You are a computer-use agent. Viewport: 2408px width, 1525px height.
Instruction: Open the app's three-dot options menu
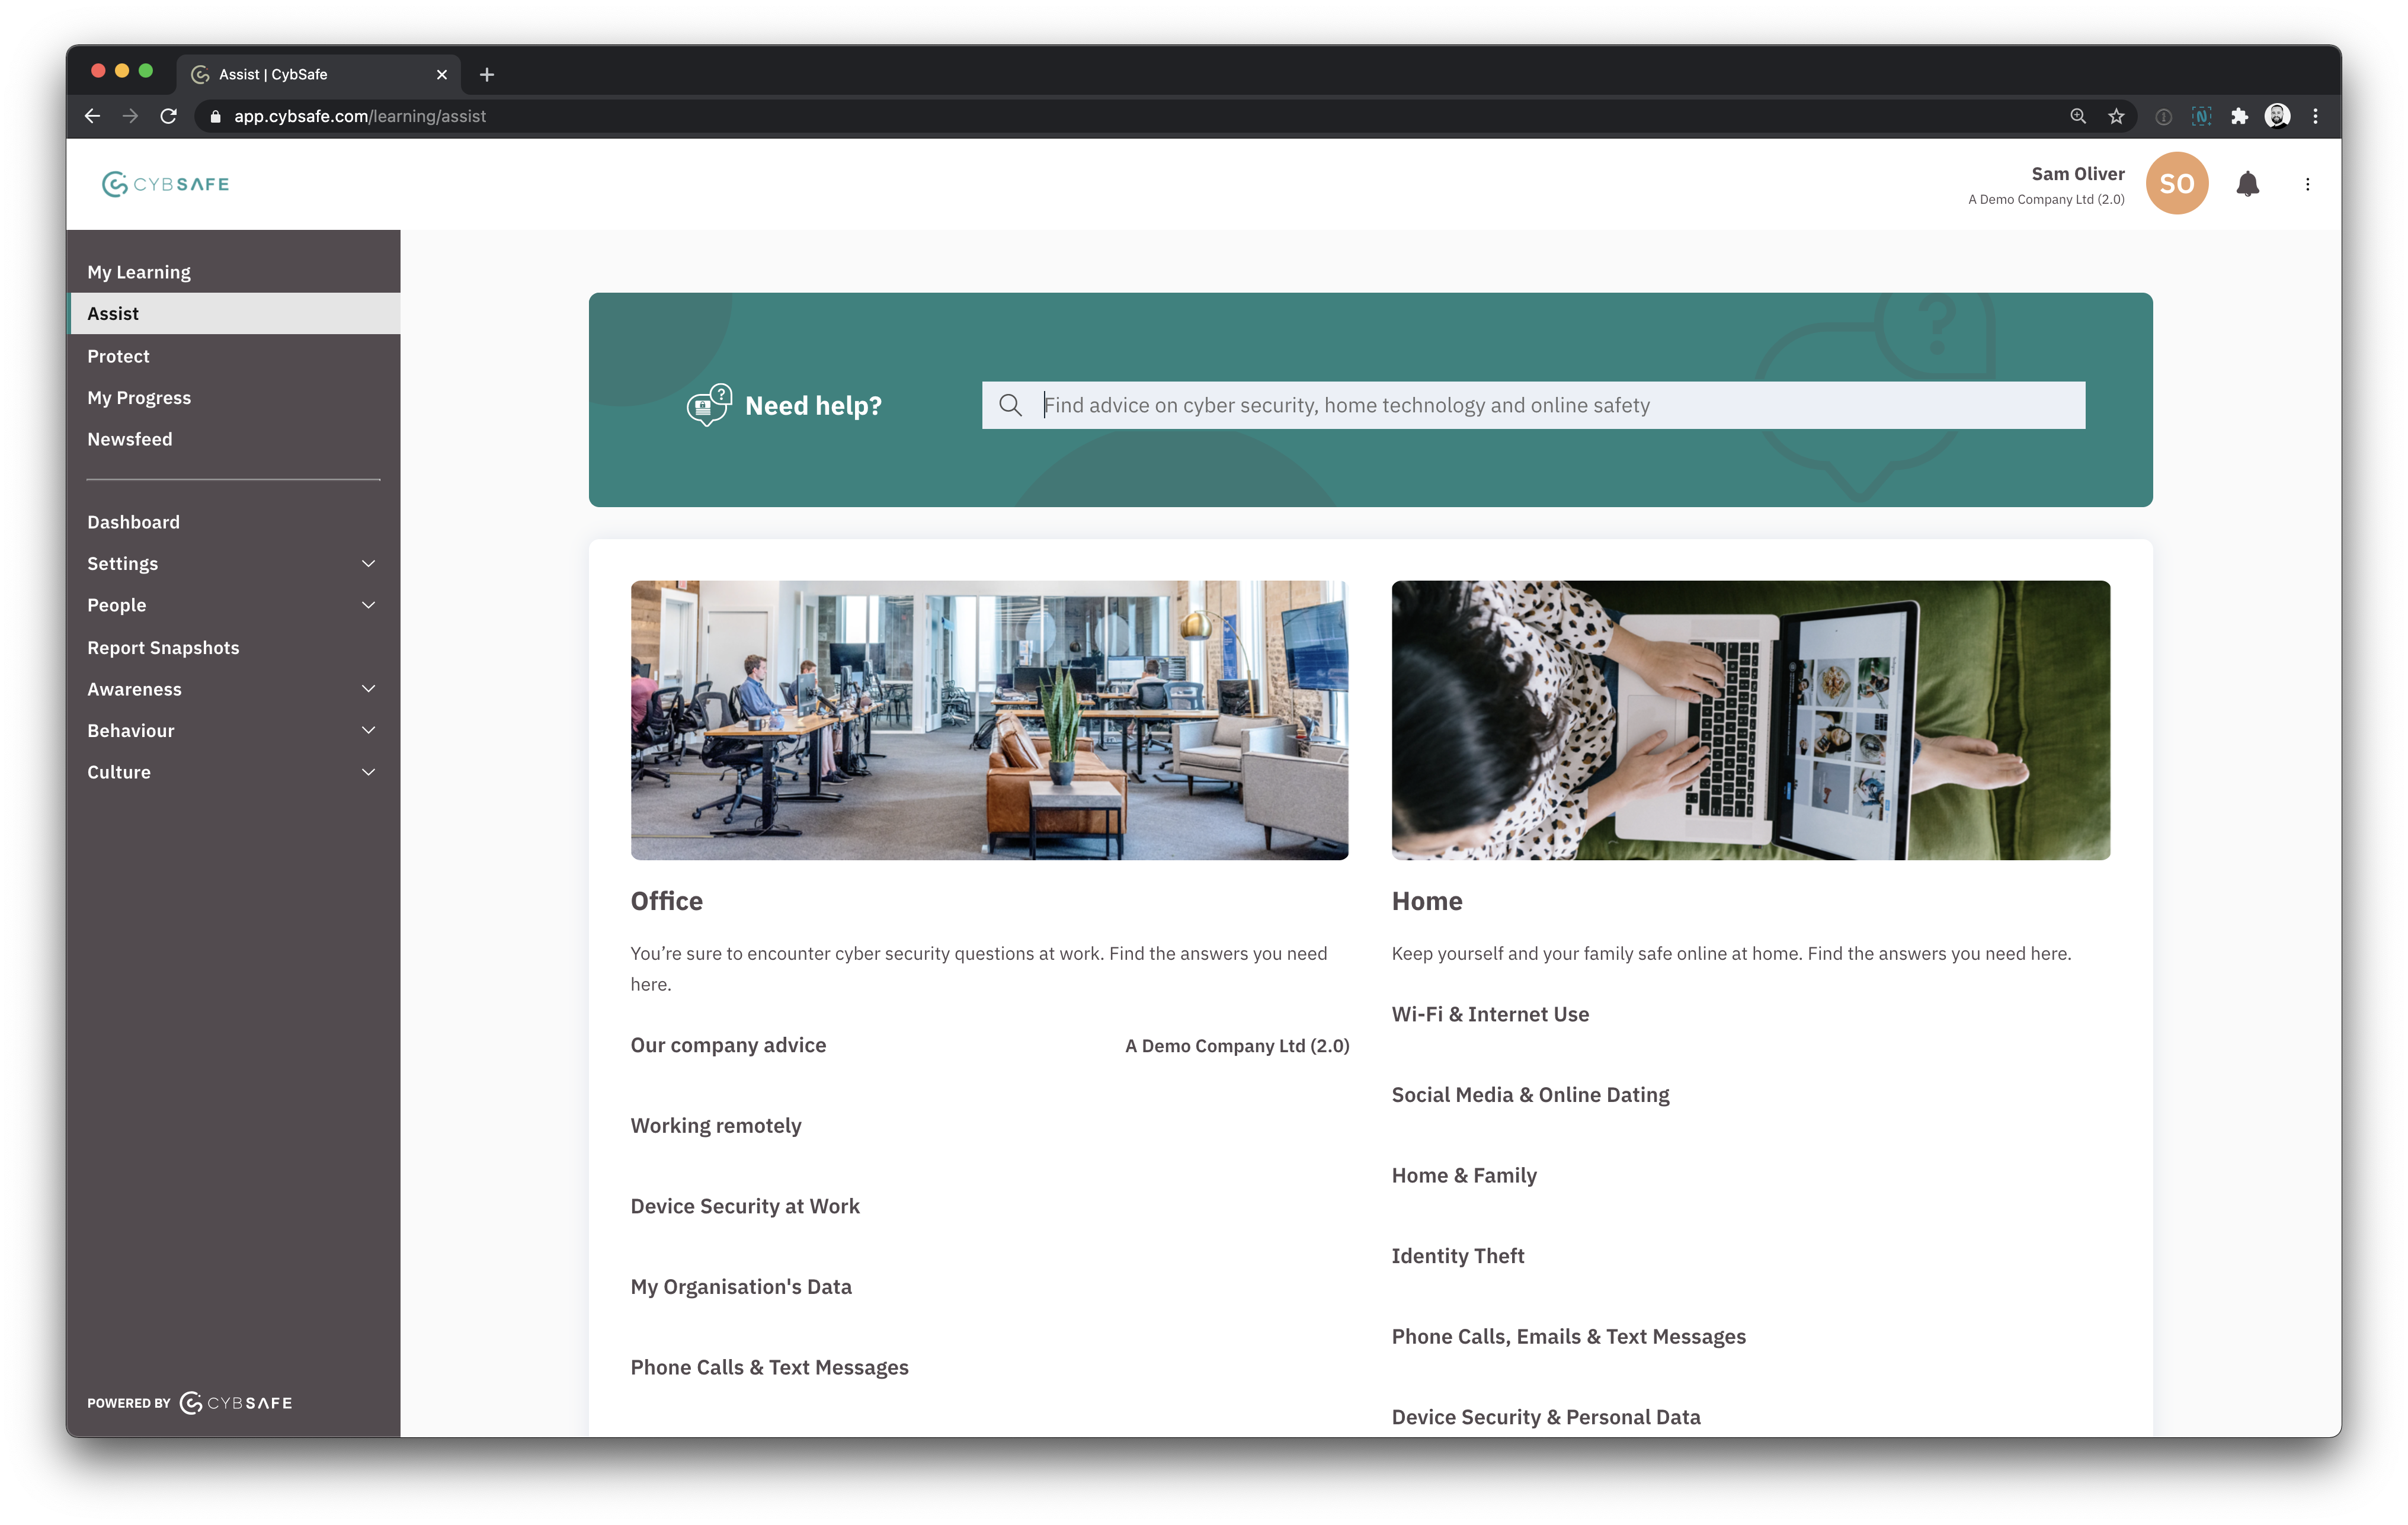point(2307,184)
